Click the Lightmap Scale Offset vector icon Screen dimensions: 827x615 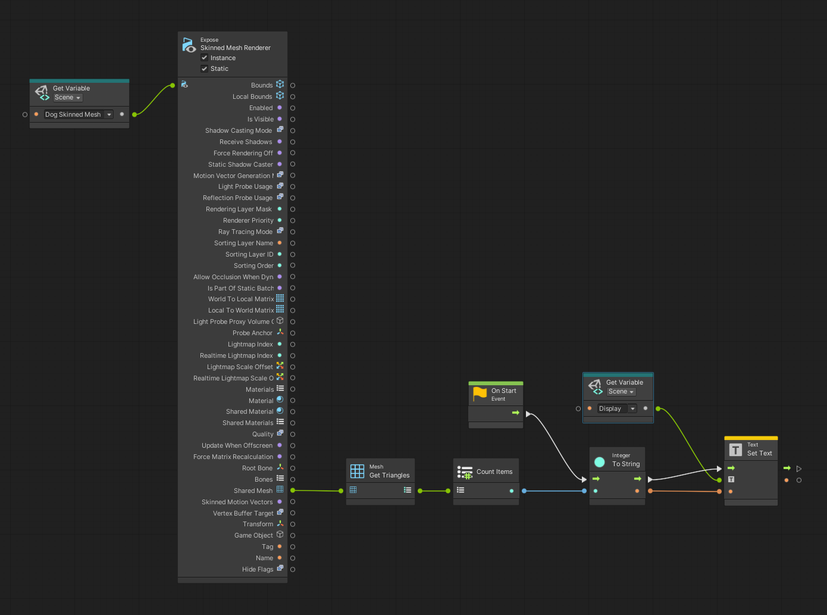[280, 366]
